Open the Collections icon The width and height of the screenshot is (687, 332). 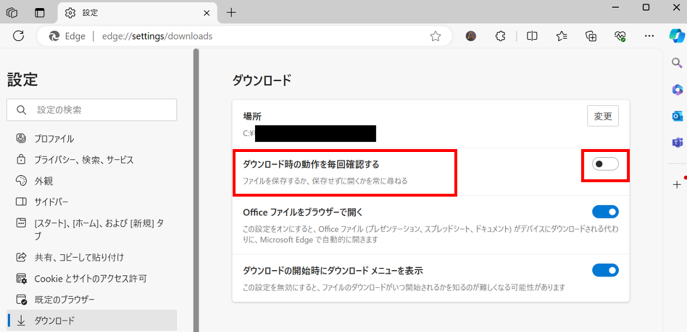pos(591,36)
